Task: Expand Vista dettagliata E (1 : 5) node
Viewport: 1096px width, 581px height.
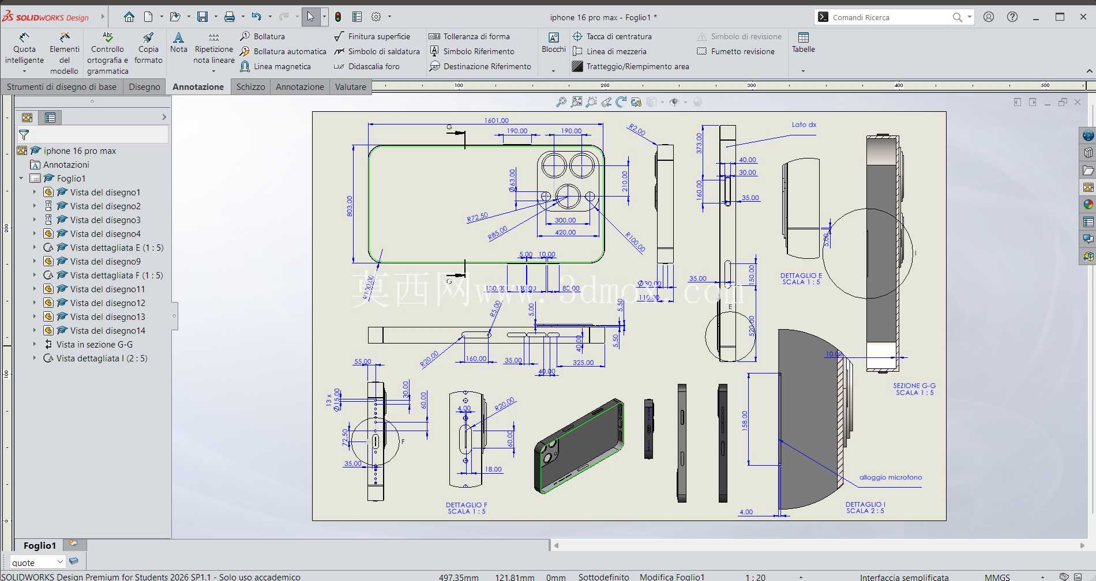Action: coord(34,247)
